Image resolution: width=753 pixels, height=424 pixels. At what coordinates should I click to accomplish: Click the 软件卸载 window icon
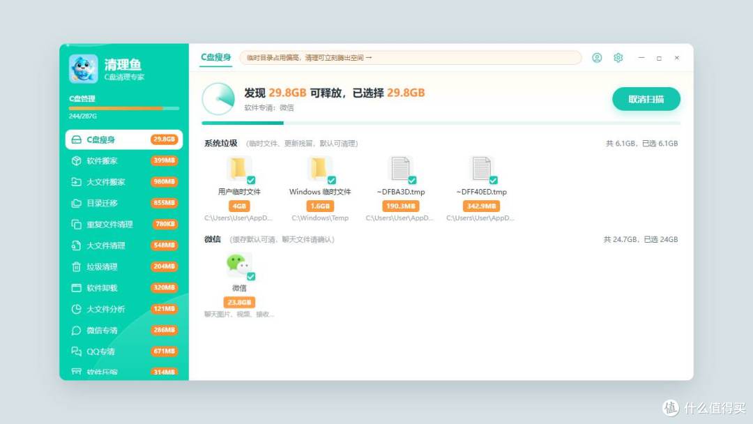click(x=76, y=287)
